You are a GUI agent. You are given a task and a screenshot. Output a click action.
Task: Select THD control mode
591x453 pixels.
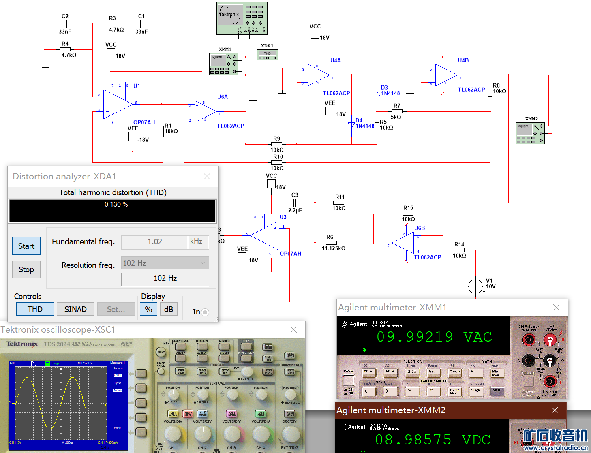click(35, 309)
